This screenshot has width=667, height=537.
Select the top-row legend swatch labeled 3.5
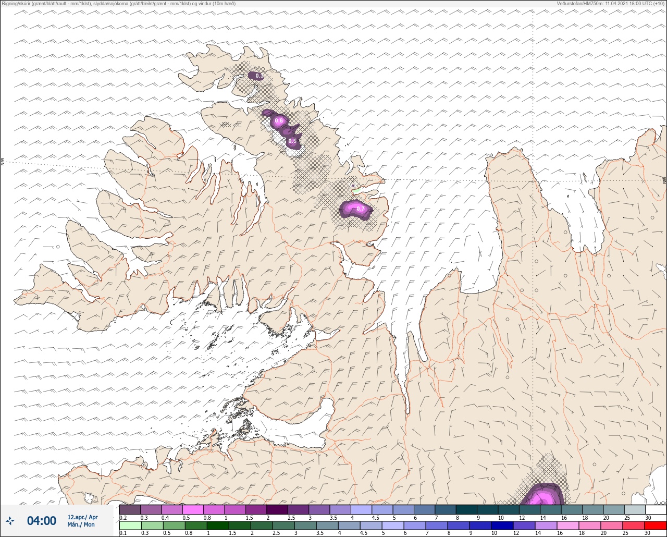click(x=340, y=509)
